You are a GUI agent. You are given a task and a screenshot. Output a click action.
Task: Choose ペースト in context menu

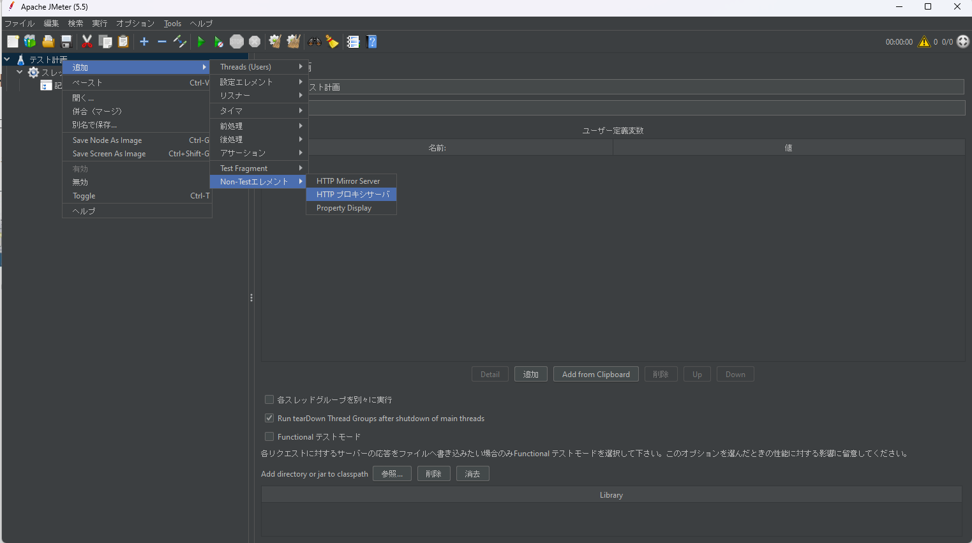pyautogui.click(x=137, y=82)
